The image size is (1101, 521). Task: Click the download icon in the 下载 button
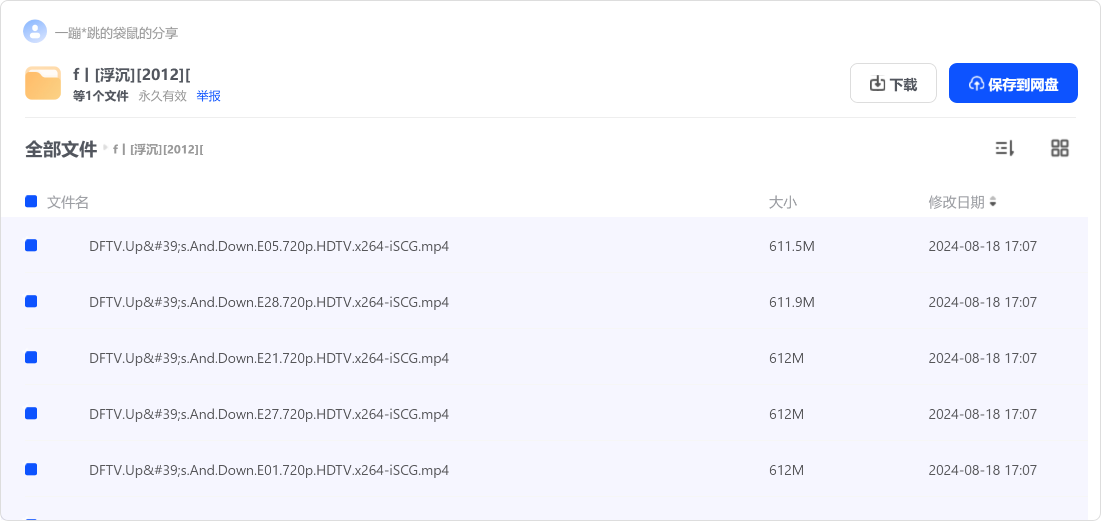tap(877, 83)
